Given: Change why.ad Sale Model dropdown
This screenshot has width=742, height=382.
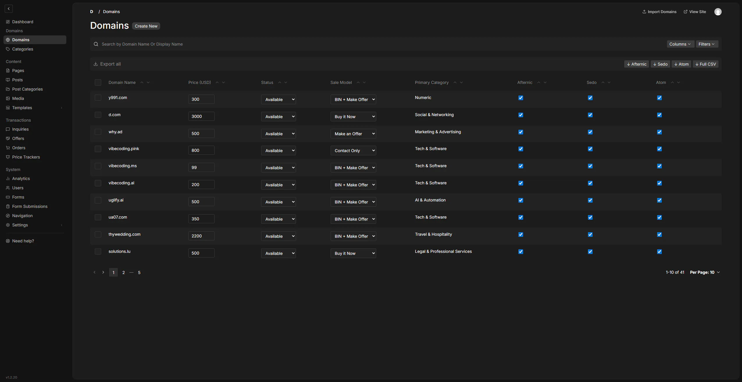Looking at the screenshot, I should tap(353, 134).
